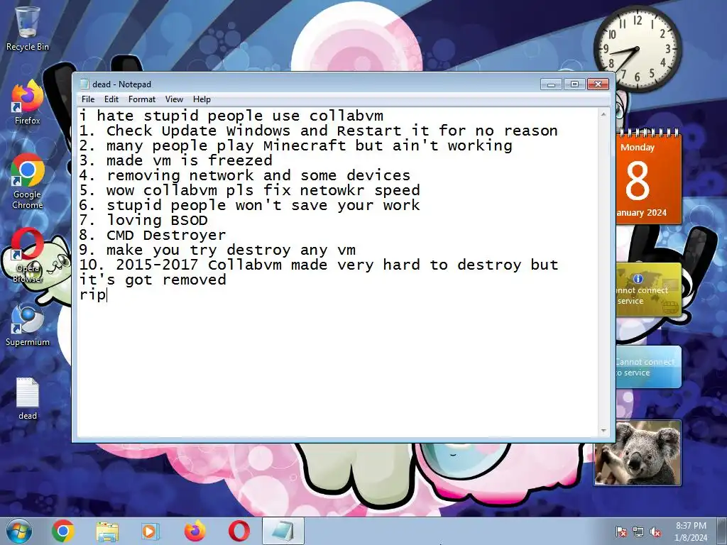Viewport: 727px width, 545px height.
Task: Click the text '8. CMD Destroyer'
Action: (x=153, y=234)
